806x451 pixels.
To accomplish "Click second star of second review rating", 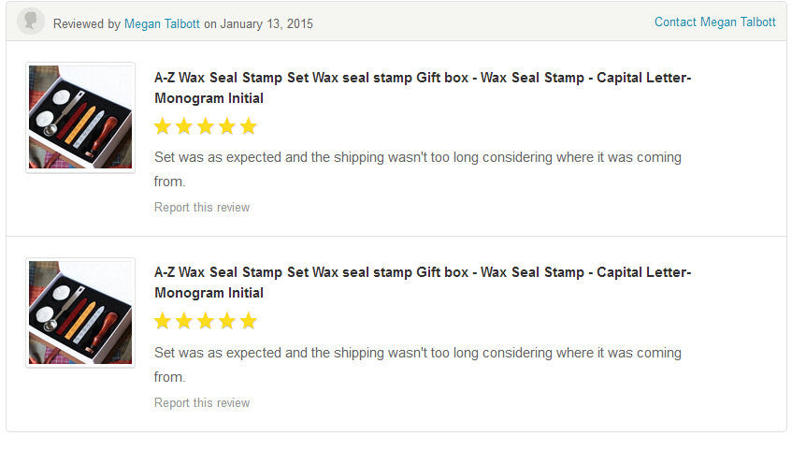I will point(184,321).
